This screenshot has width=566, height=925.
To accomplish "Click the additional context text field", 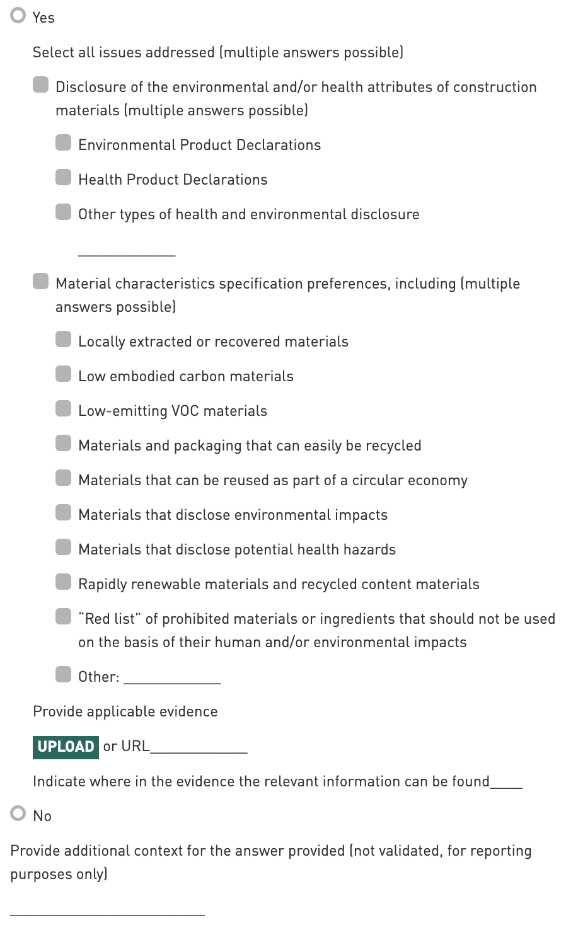I will 107,908.
